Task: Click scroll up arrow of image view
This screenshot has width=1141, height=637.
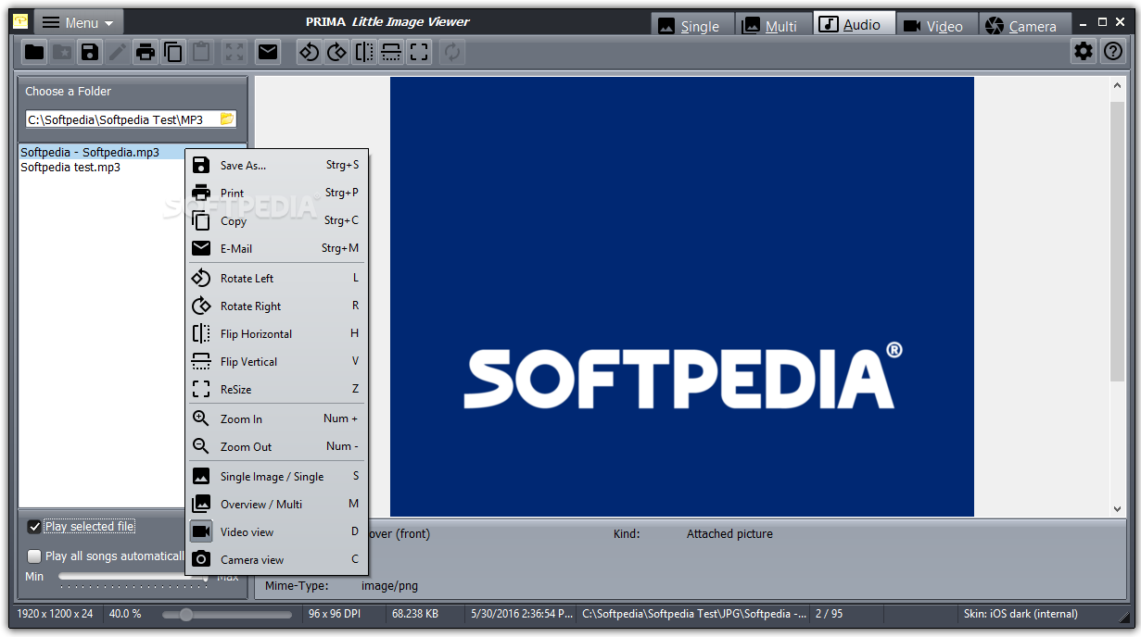Action: coord(1117,84)
